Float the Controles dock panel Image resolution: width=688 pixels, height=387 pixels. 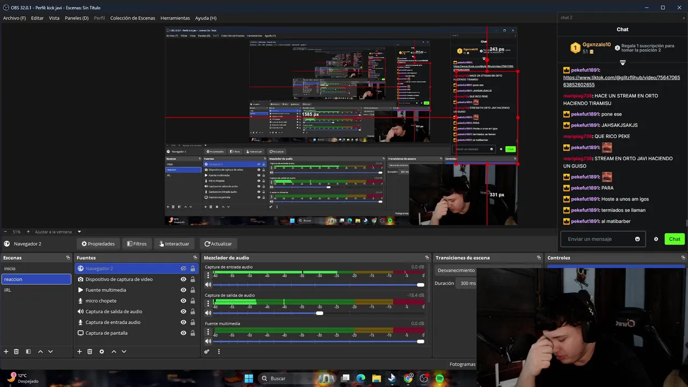[x=683, y=258]
